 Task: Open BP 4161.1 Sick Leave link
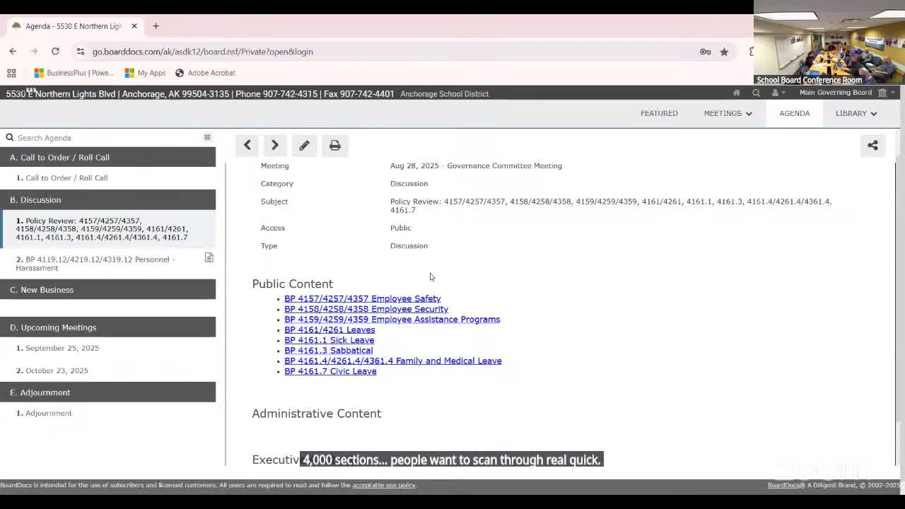tap(329, 340)
